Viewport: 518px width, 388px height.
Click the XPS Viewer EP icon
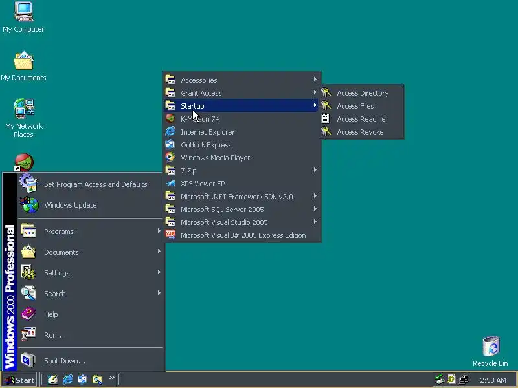tap(171, 183)
